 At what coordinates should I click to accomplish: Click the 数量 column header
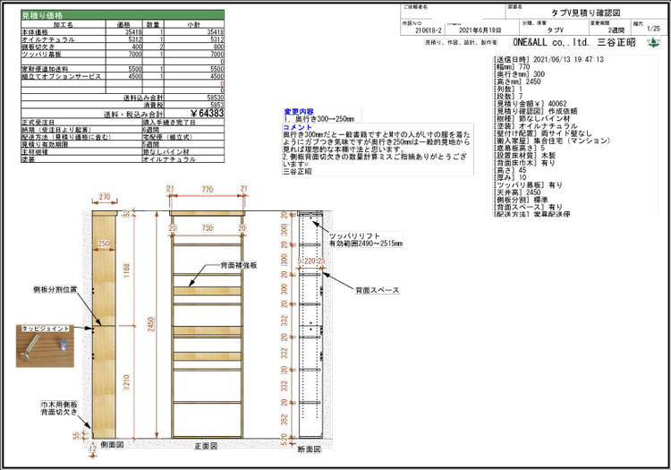pyautogui.click(x=153, y=24)
